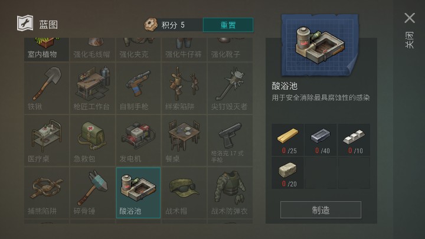Click the 制造 craft button
Viewport: 425px width, 239px height.
click(x=321, y=209)
